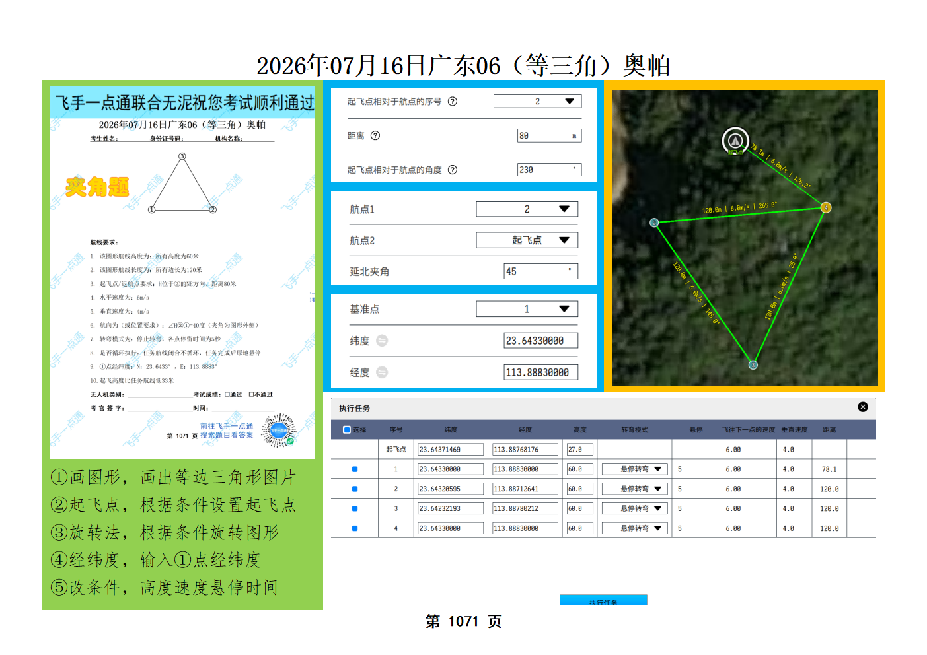Select waypoint 2 marker on the map
This screenshot has height=655, width=927.
tap(654, 223)
